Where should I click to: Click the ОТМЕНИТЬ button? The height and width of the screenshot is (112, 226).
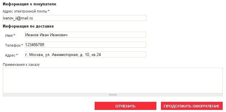pyautogui.click(x=125, y=106)
